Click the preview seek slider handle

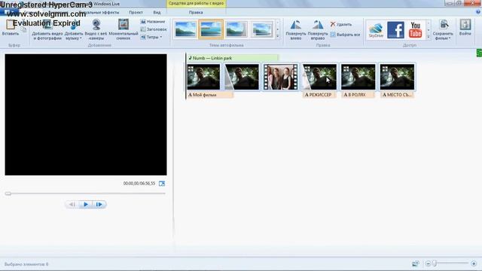coord(8,193)
